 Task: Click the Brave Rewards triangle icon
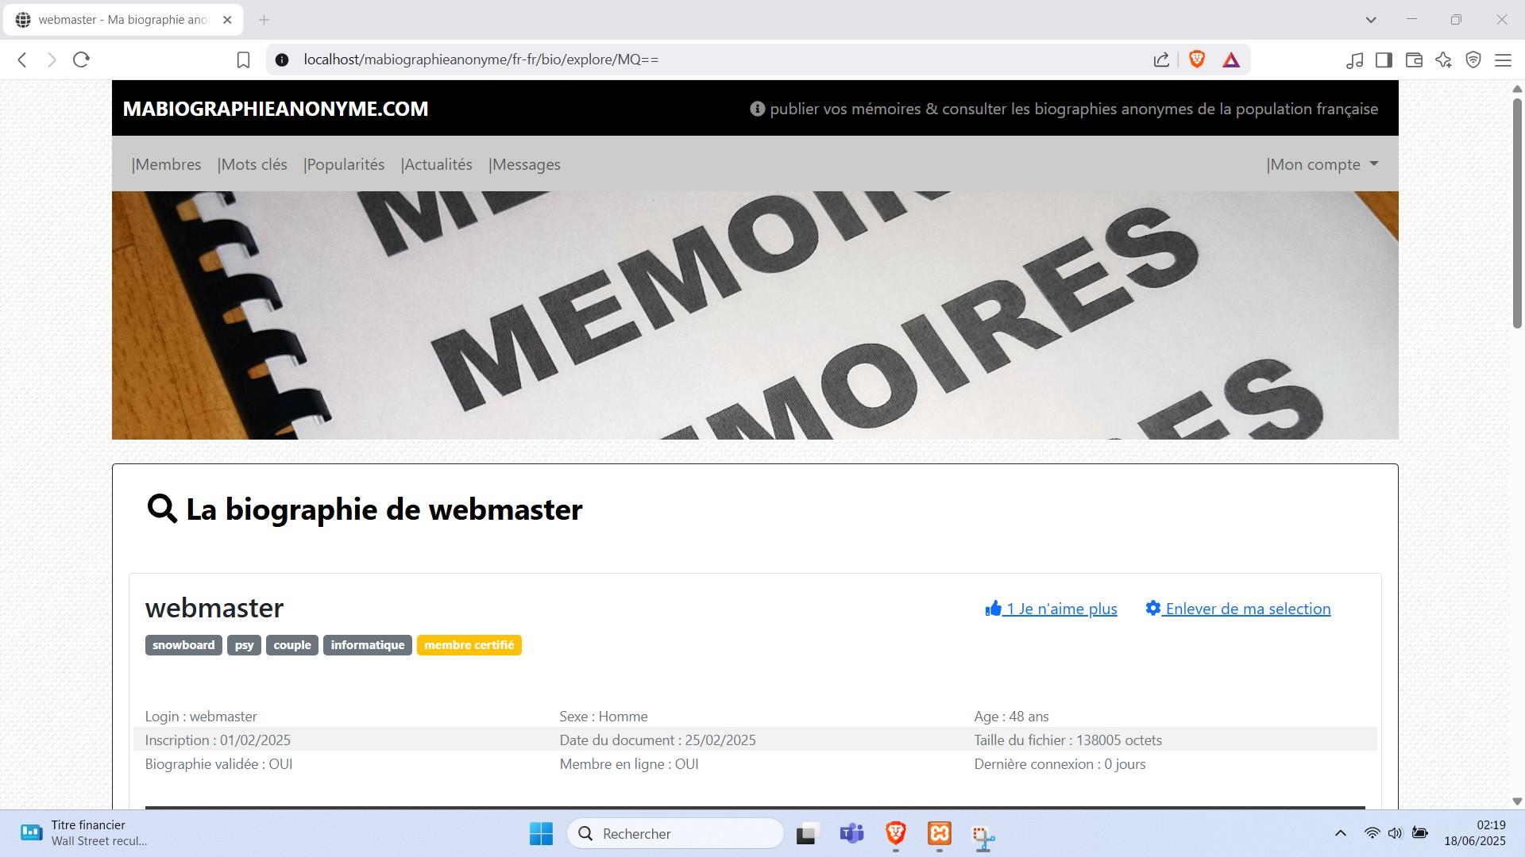coord(1231,60)
